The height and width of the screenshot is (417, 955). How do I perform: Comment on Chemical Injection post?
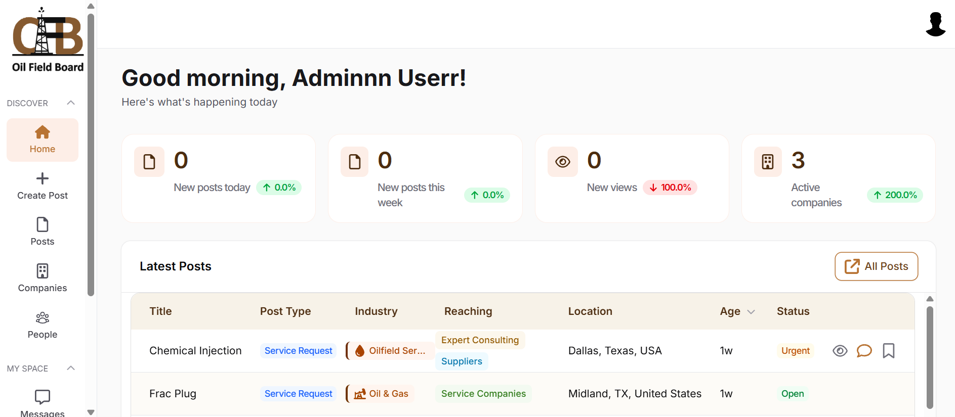864,351
